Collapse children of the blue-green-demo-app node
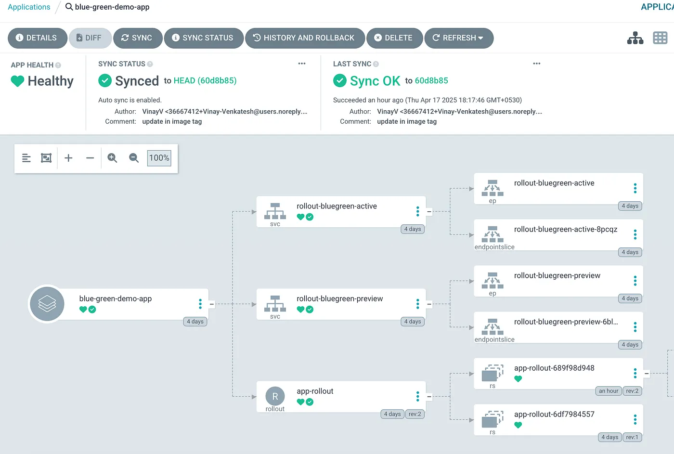 [212, 304]
